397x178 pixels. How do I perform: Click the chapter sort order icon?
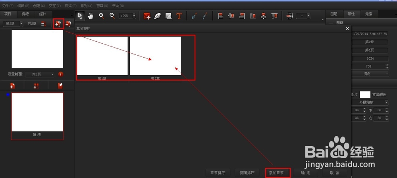(44, 24)
